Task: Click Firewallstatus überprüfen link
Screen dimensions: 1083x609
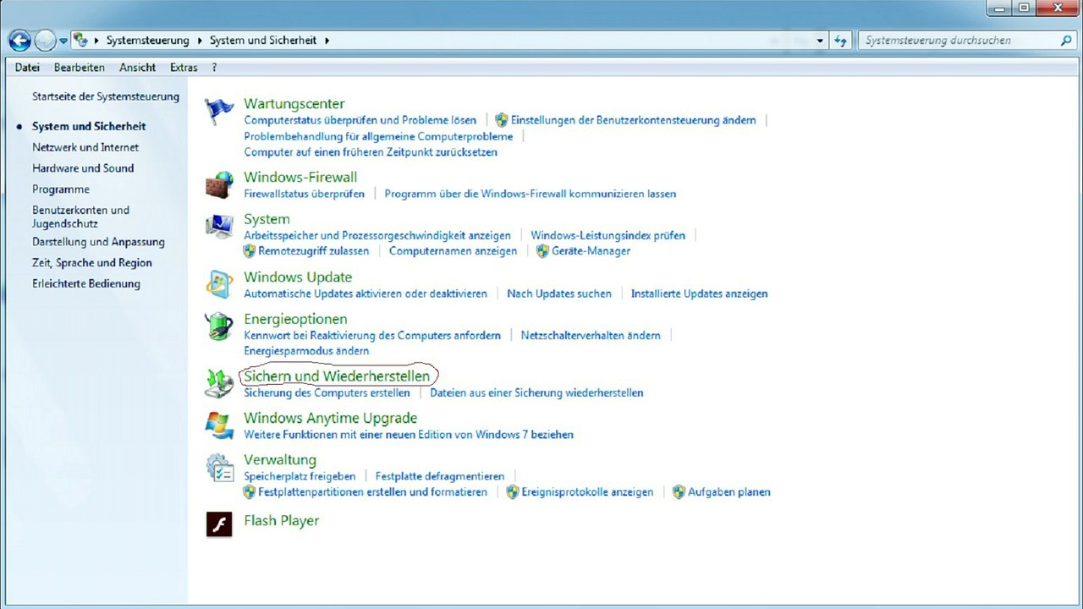Action: click(x=304, y=194)
